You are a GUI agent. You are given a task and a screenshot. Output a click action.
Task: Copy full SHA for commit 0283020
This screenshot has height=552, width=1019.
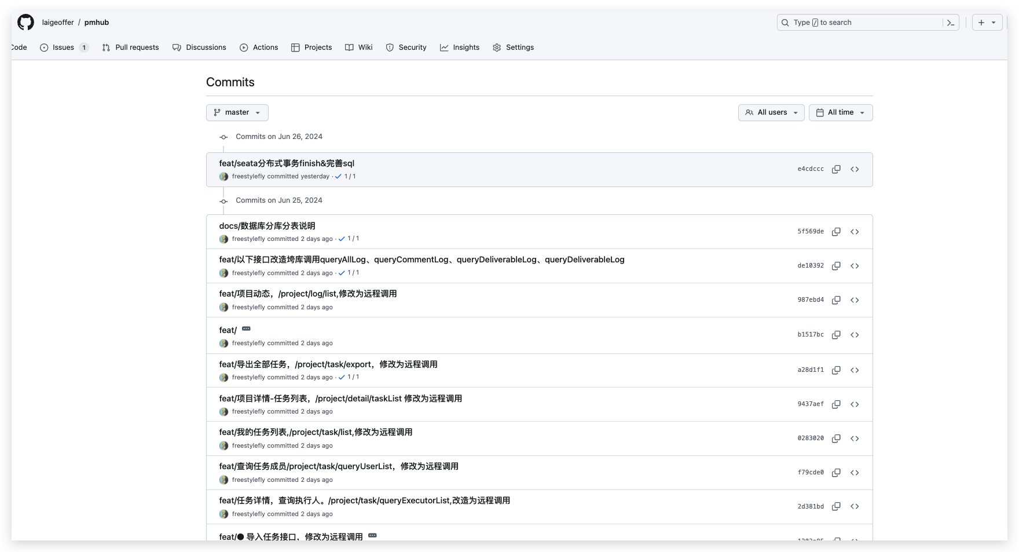836,438
